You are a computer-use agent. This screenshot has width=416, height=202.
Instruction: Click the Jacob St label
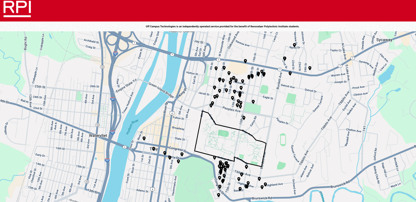pyautogui.click(x=204, y=94)
